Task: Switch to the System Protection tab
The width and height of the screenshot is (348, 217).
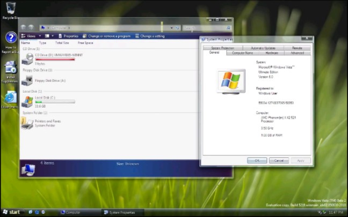Action: tap(223, 48)
